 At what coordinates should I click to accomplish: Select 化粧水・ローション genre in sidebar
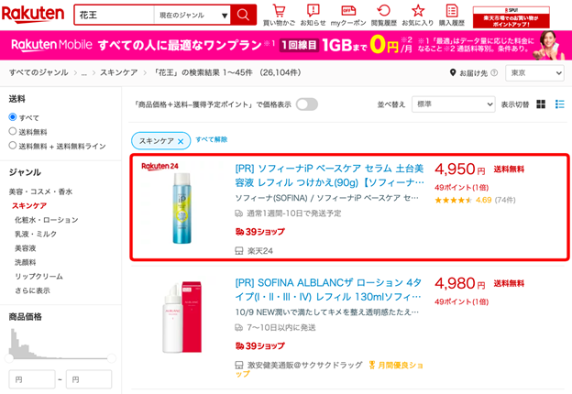(x=46, y=220)
